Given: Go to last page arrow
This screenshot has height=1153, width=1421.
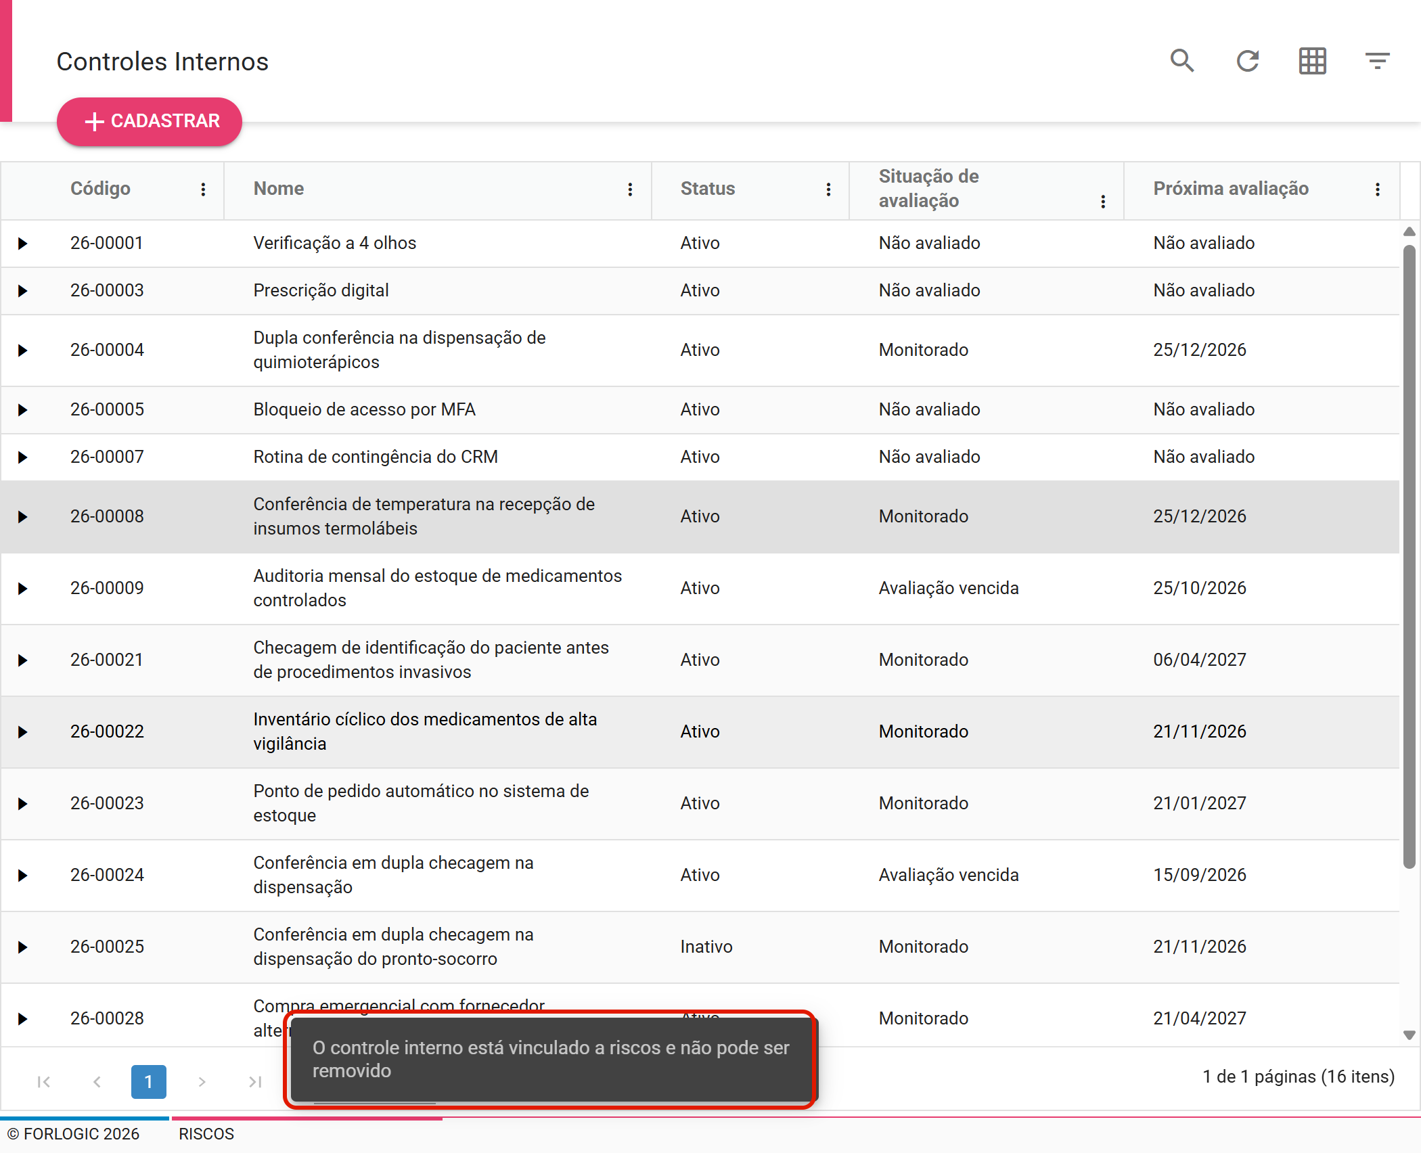Looking at the screenshot, I should [254, 1082].
